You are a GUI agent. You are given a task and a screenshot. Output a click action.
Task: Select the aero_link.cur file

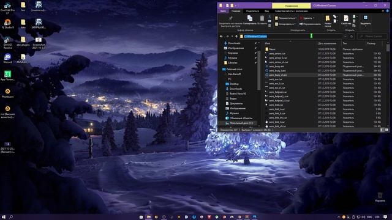coord(276,105)
